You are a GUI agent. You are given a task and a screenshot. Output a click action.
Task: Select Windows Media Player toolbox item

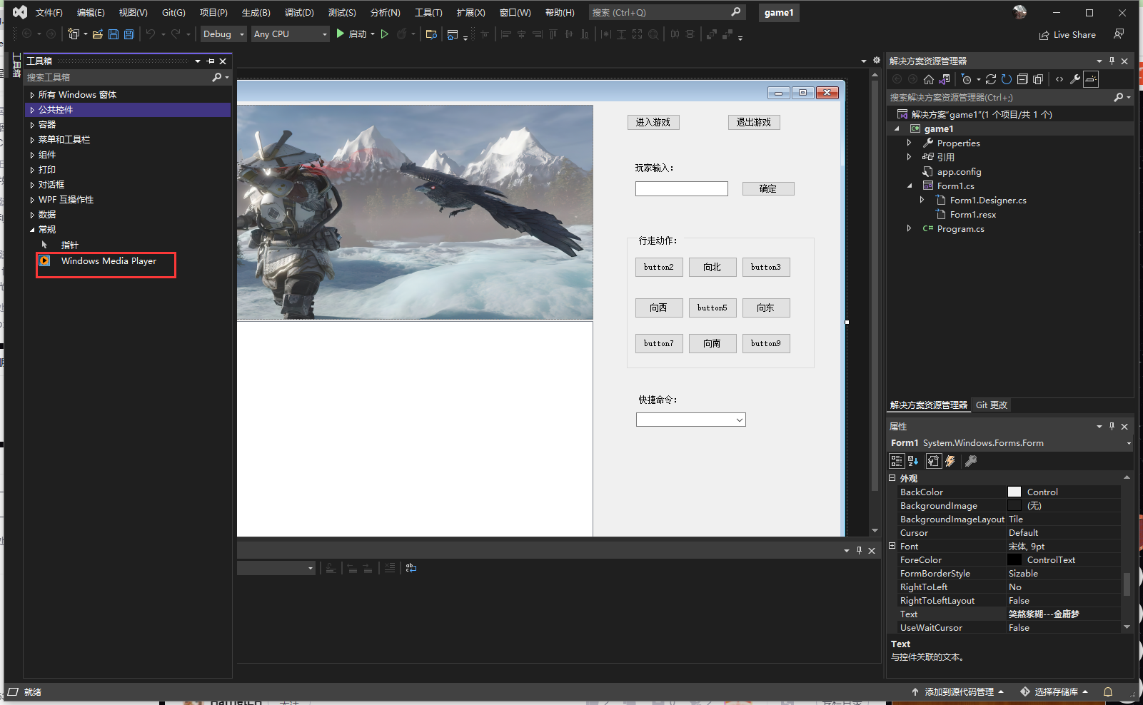coord(109,261)
